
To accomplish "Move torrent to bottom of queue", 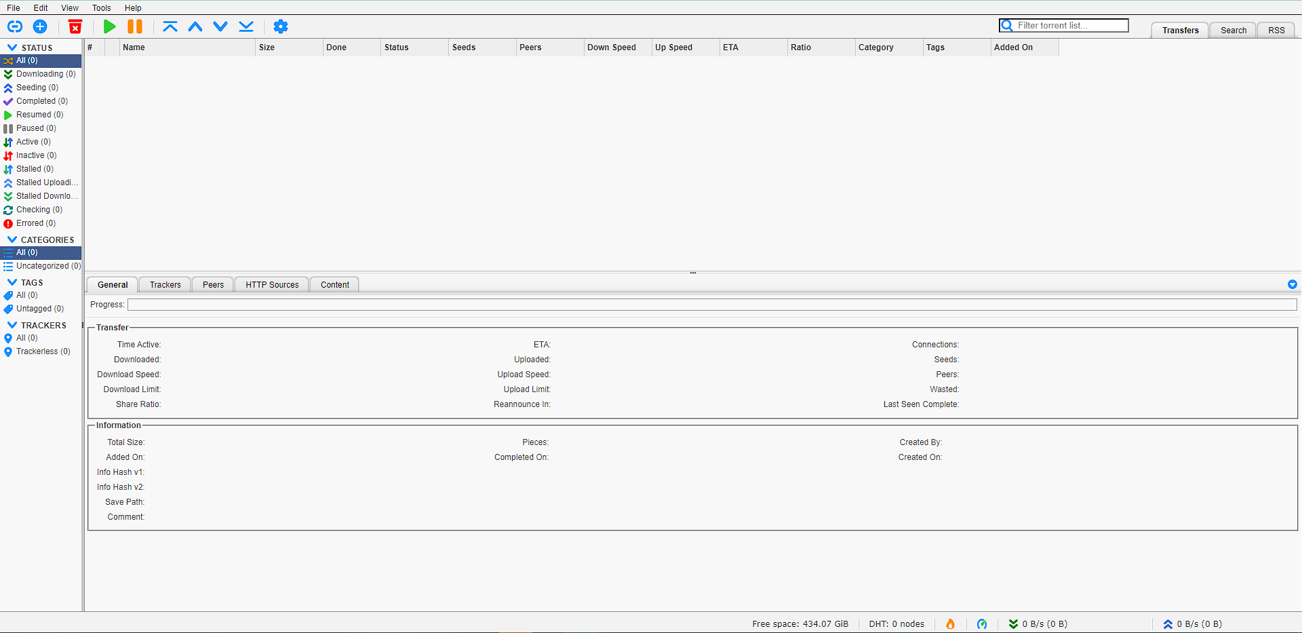I will (246, 26).
